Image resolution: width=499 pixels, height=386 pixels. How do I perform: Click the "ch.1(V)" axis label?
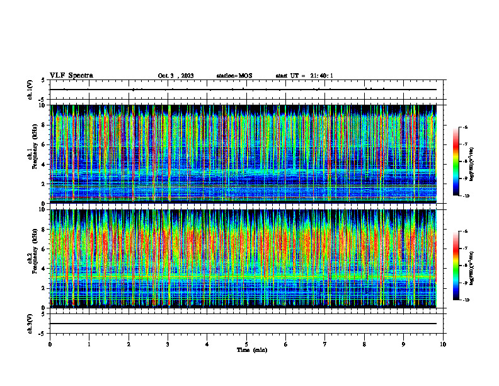tap(30, 90)
